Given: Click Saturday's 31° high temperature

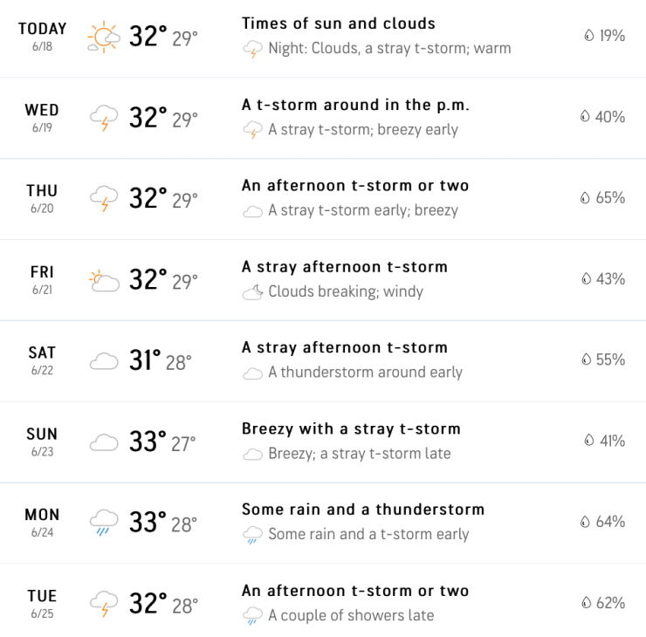Looking at the screenshot, I should click(145, 360).
